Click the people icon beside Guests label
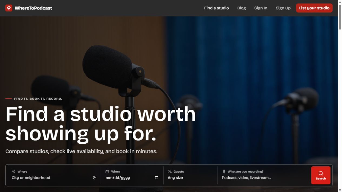This screenshot has height=192, width=342. tap(170, 172)
